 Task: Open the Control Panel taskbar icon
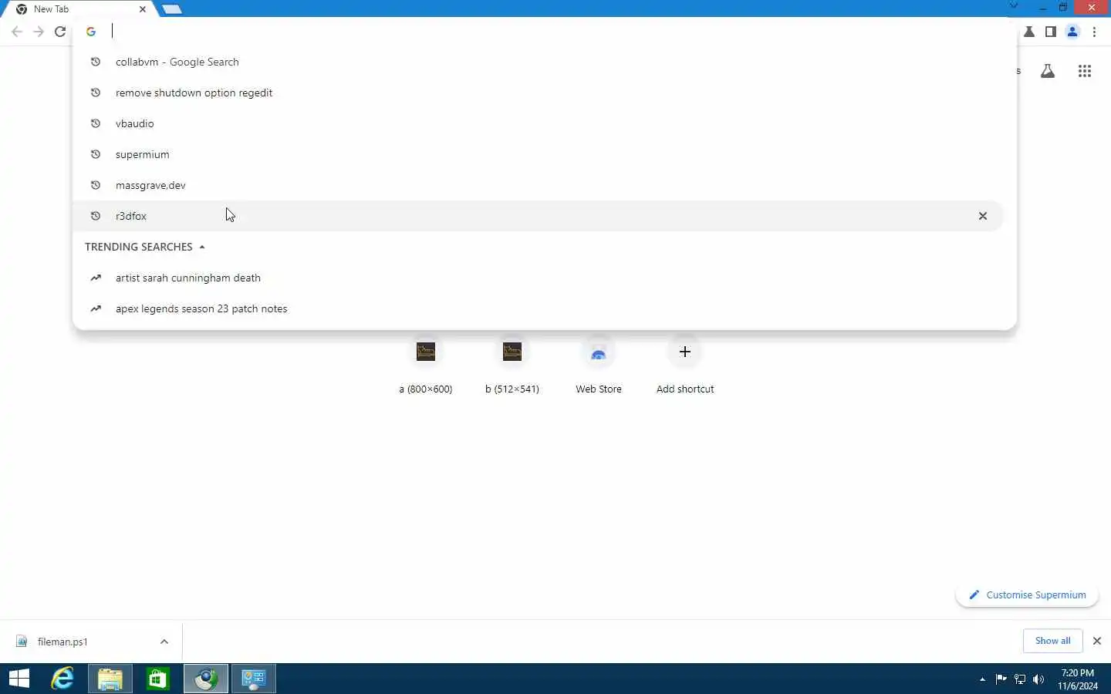pyautogui.click(x=254, y=679)
